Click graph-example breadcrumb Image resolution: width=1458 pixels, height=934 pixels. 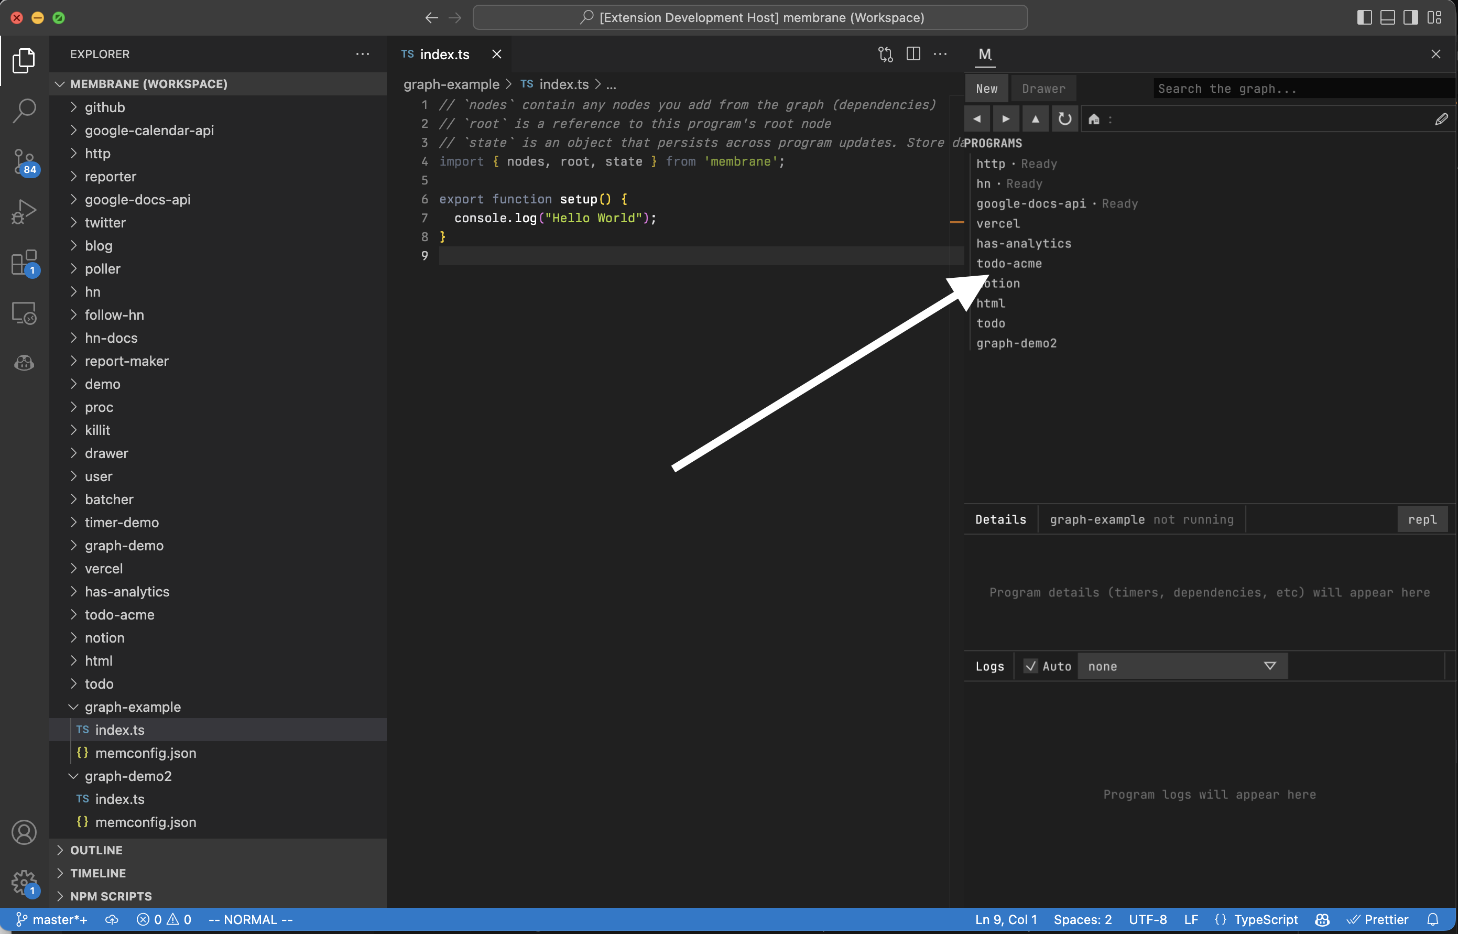coord(451,84)
